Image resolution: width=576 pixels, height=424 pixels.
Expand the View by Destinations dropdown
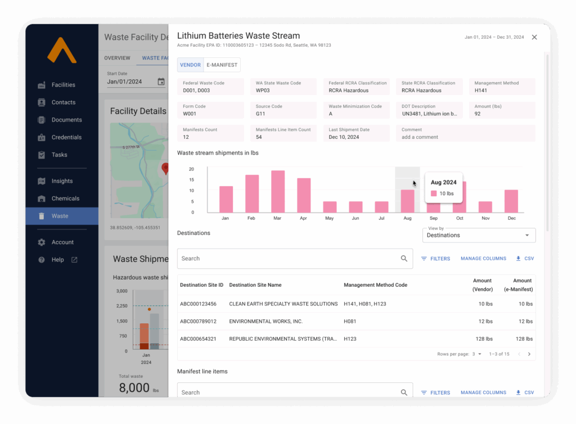[479, 235]
